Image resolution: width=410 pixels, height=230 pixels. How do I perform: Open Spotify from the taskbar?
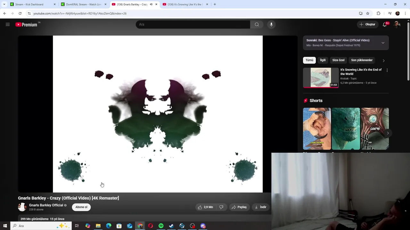tap(161, 226)
